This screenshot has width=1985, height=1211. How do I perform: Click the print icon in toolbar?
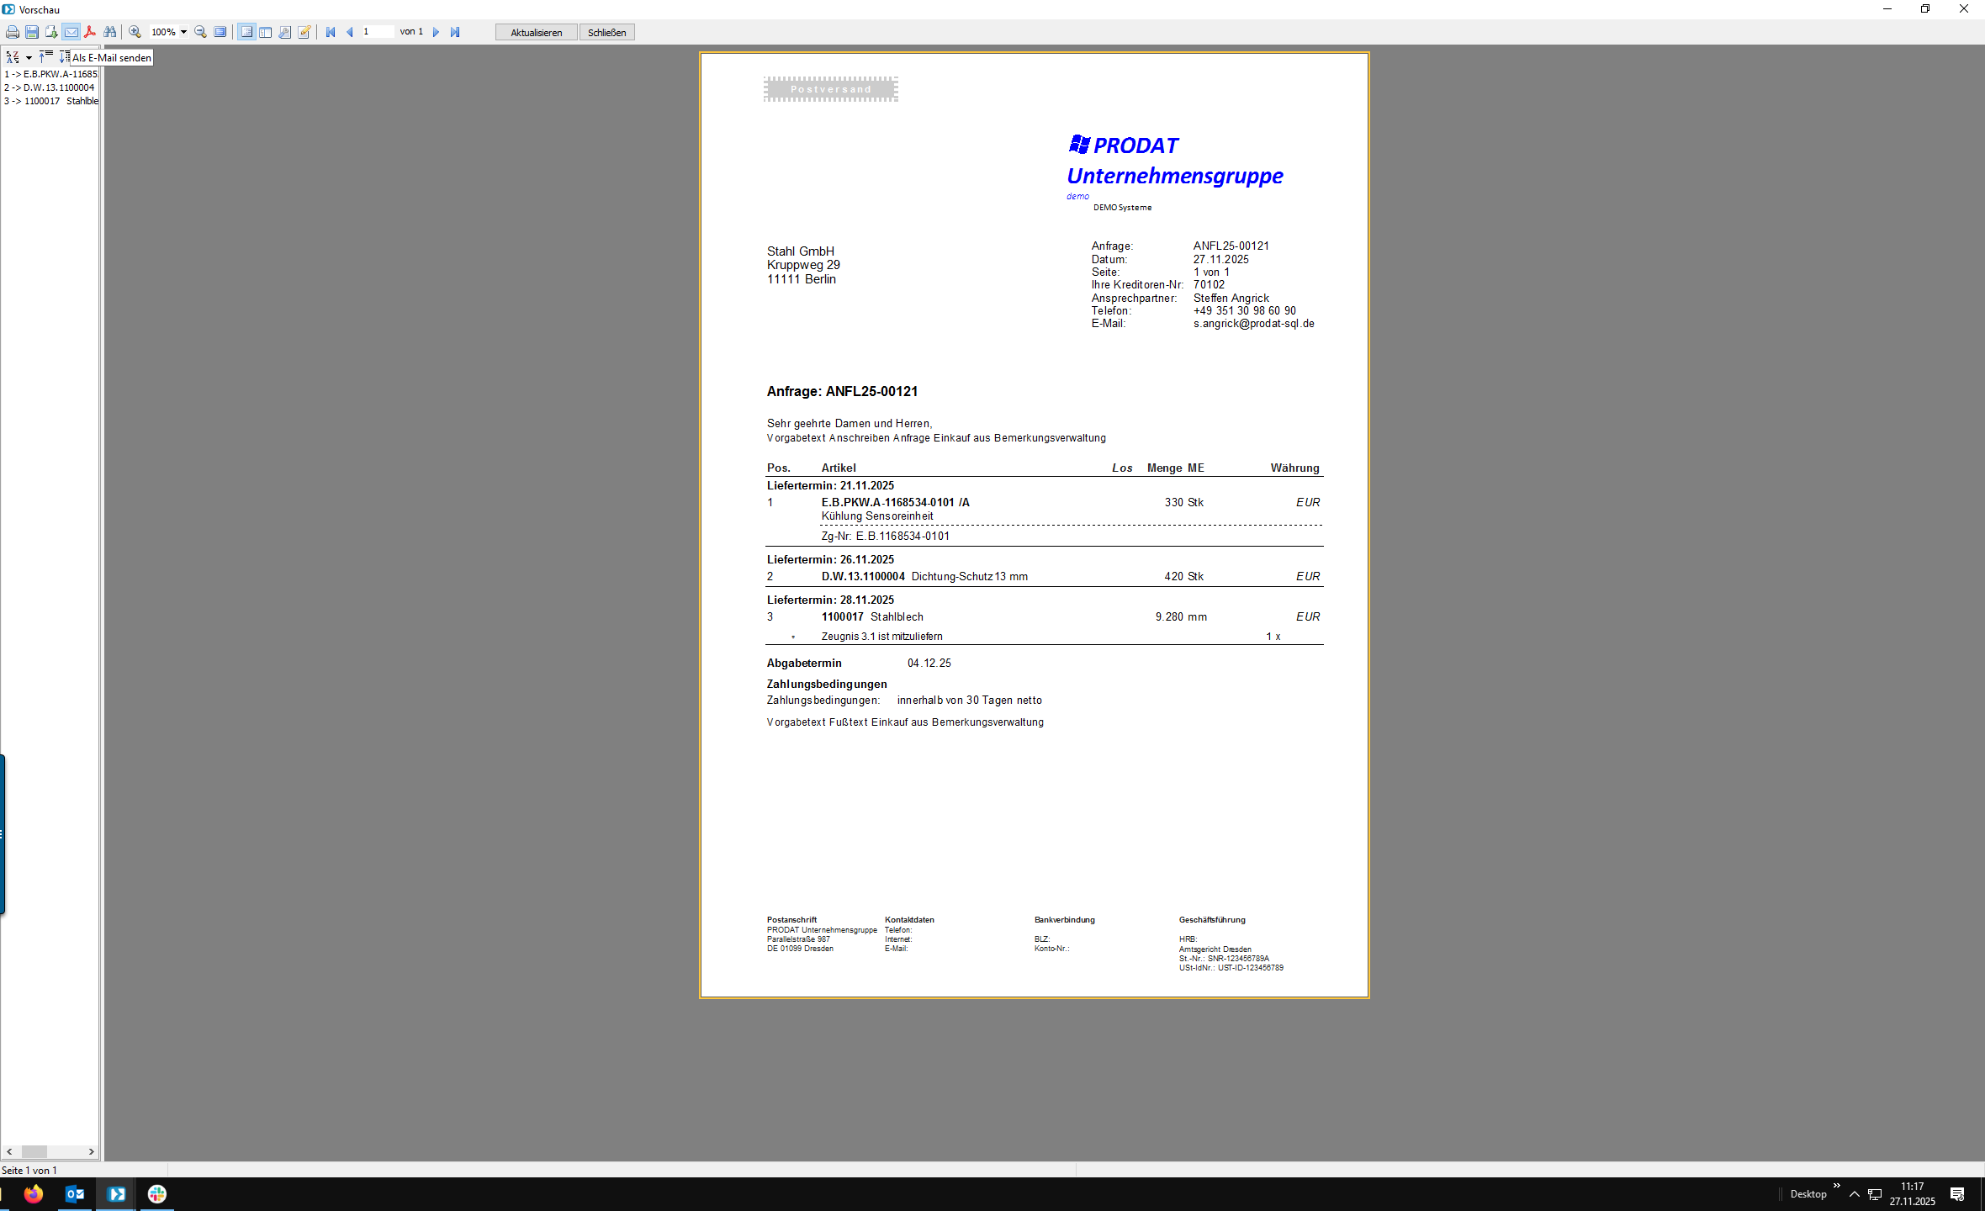click(13, 32)
